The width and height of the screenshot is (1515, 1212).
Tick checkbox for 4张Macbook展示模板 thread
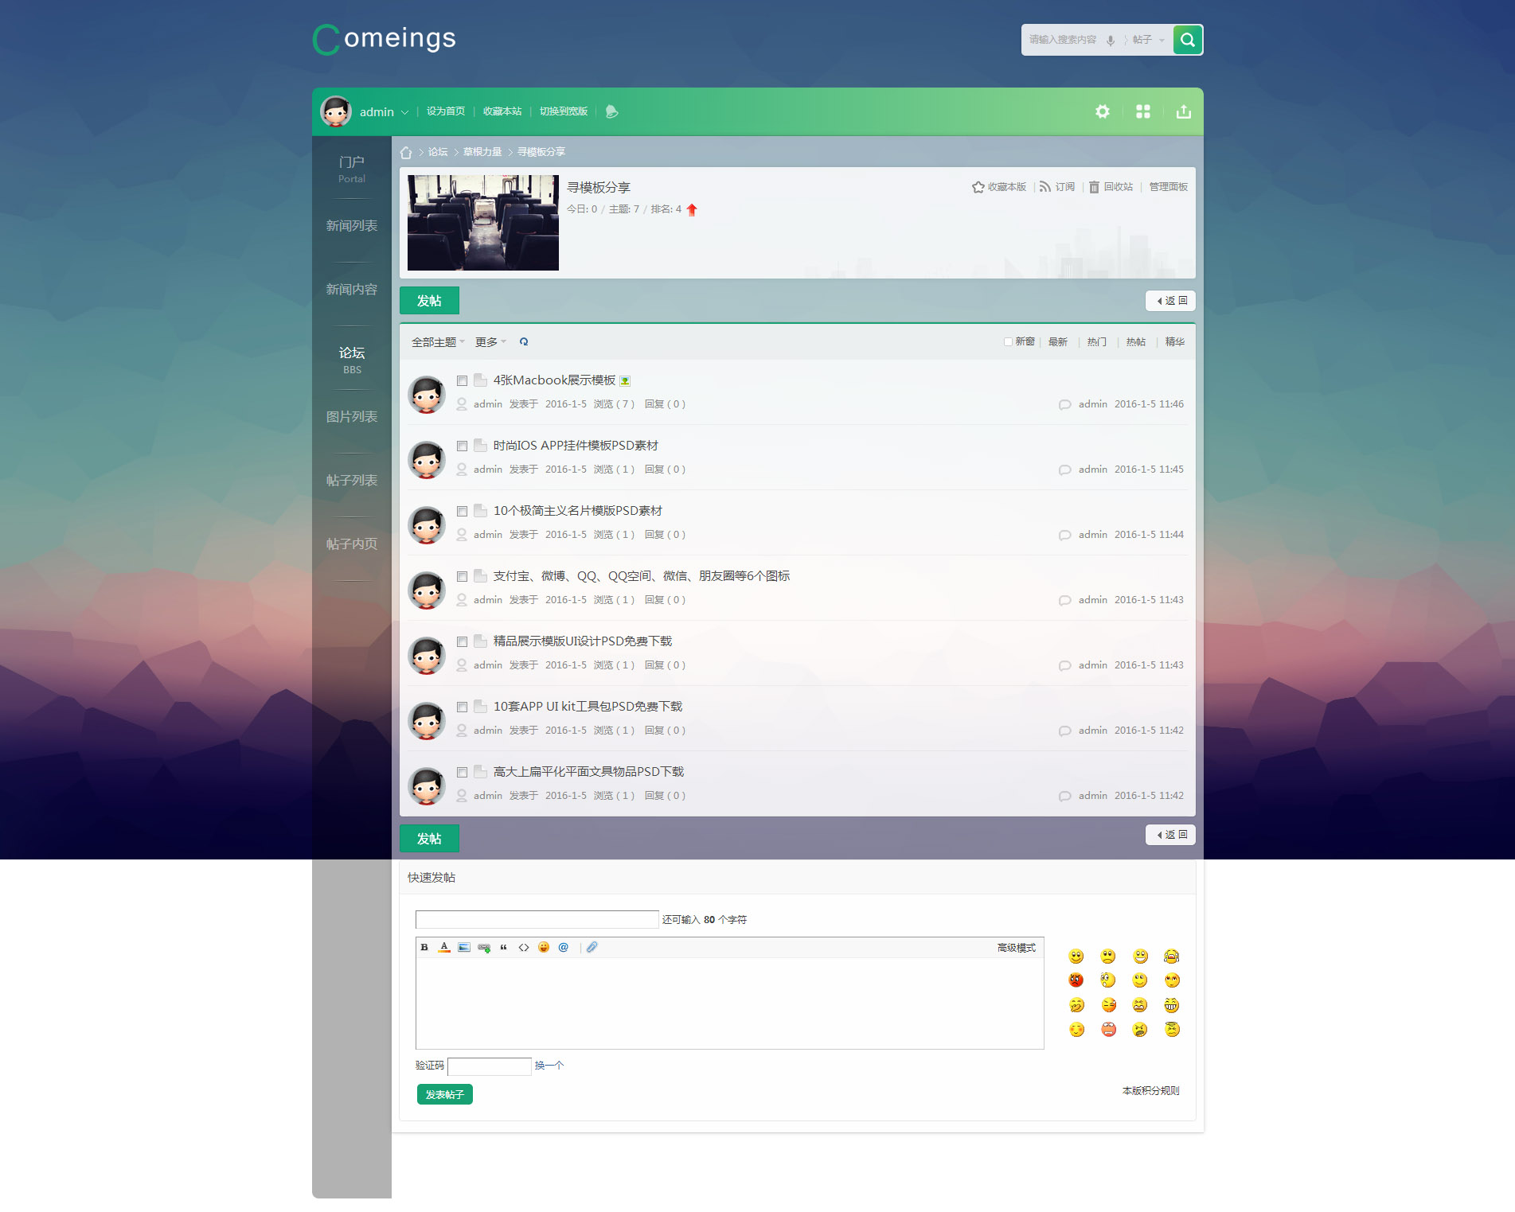[462, 381]
